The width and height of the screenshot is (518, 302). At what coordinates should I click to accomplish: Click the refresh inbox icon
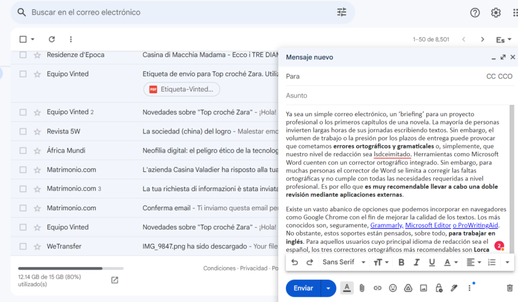pos(52,39)
